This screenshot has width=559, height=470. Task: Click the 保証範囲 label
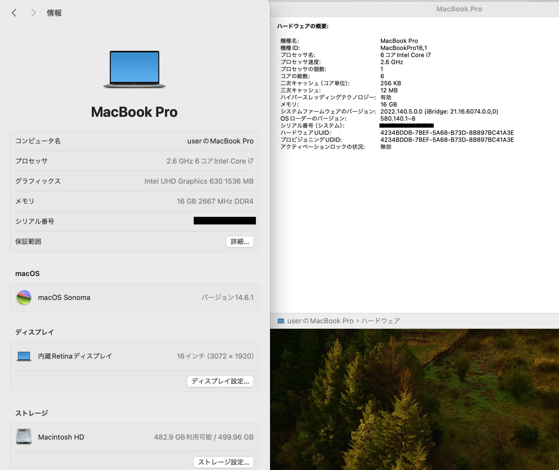point(28,241)
